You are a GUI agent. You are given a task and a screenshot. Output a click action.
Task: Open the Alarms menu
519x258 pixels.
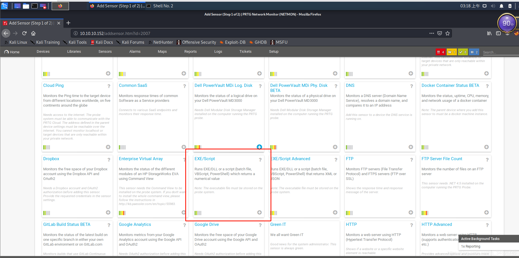tap(135, 52)
